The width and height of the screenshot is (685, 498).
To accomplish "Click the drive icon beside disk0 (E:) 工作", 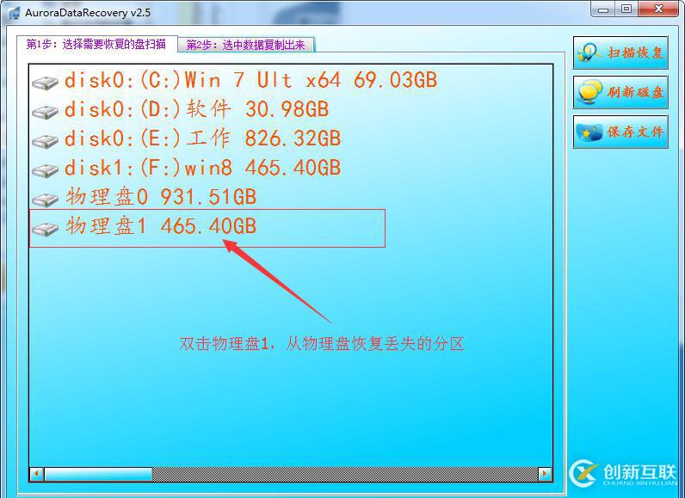I will (x=45, y=140).
